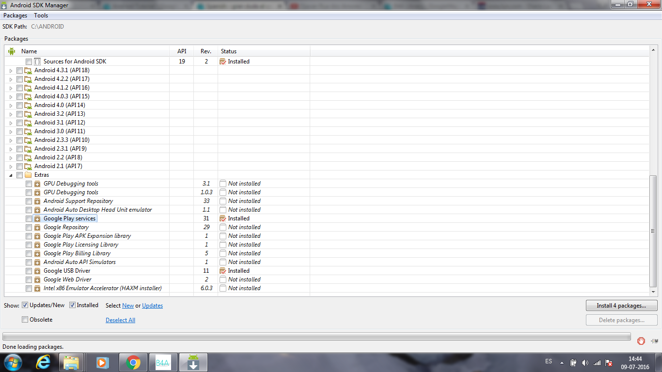Click the New selection link
662x372 pixels.
pyautogui.click(x=128, y=306)
